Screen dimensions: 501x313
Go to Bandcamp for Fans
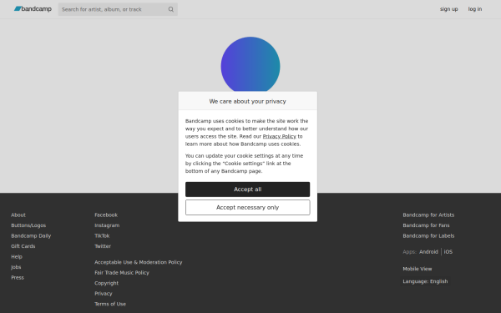click(426, 225)
